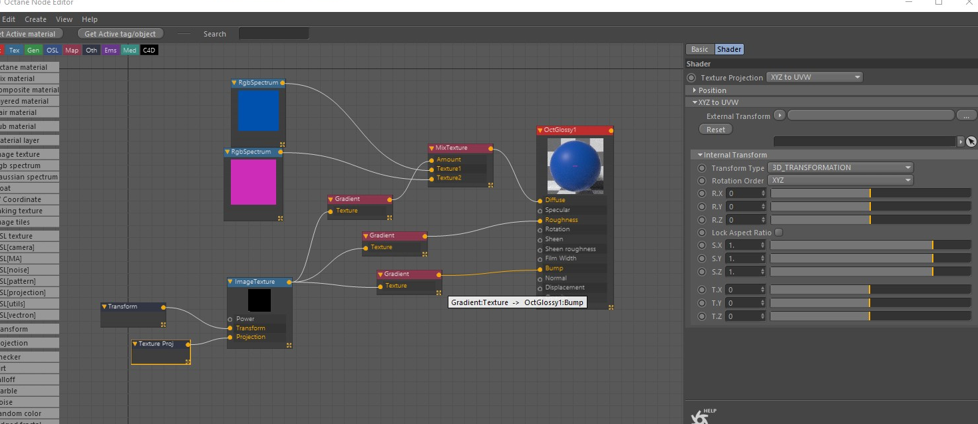Expand the Position section
978x424 pixels.
[x=695, y=90]
